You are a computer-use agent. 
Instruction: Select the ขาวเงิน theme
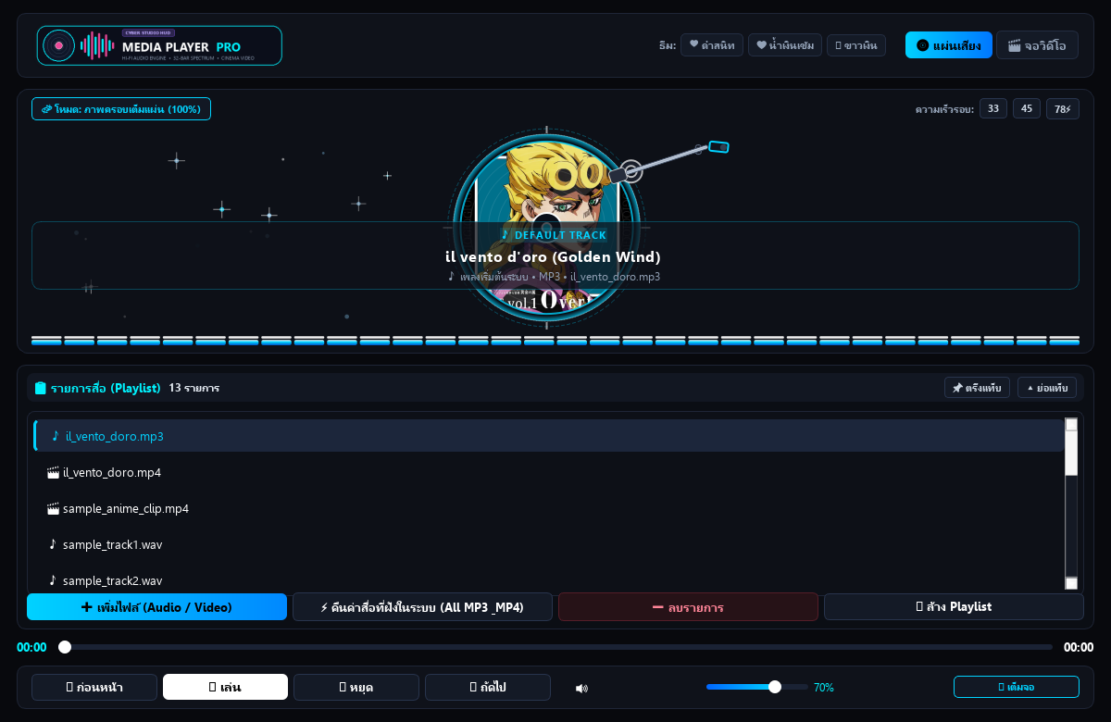(856, 45)
